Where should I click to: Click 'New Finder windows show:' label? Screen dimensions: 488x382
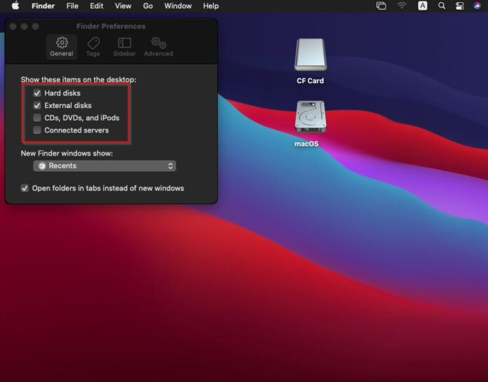coord(67,154)
